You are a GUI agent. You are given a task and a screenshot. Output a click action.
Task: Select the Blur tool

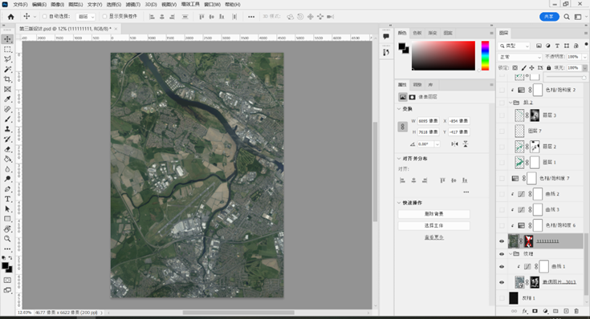7,169
